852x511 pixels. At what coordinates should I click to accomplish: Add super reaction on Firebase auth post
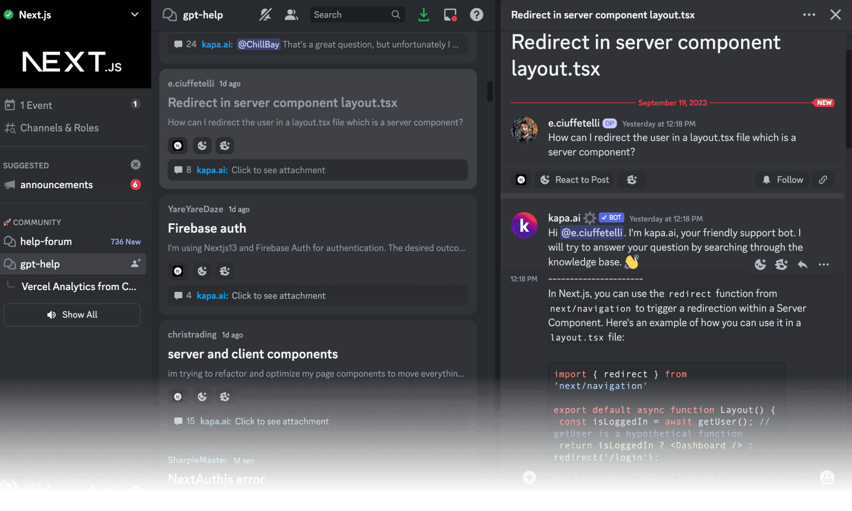[225, 271]
